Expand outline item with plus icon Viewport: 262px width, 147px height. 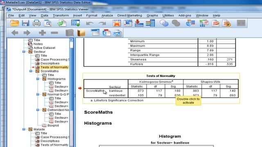42,33
